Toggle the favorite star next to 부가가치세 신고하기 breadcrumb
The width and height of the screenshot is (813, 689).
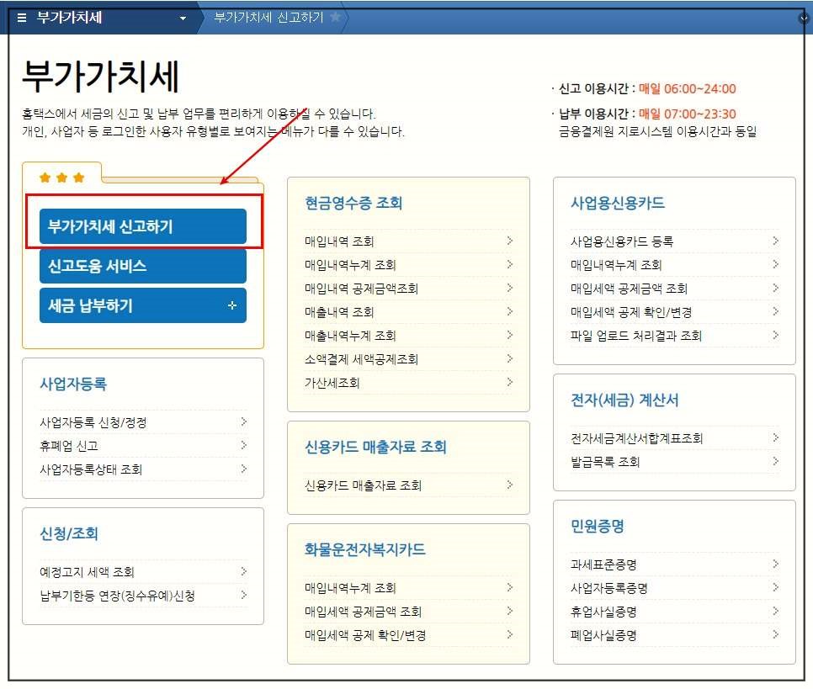click(x=336, y=17)
